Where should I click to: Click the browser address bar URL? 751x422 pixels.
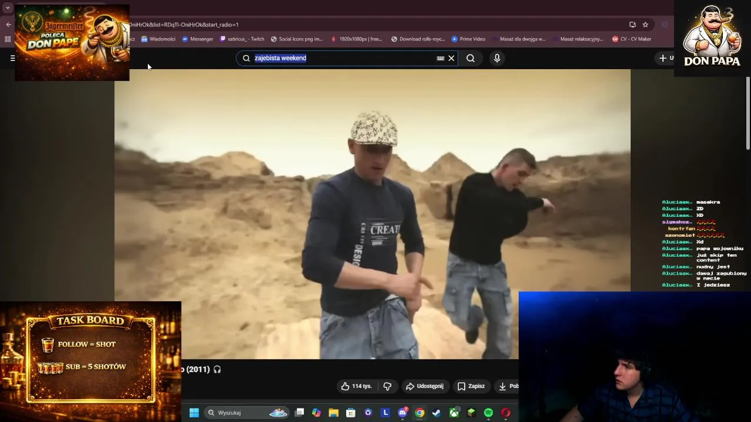pos(375,25)
